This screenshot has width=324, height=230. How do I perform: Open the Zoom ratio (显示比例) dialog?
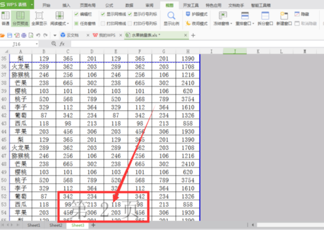171,18
